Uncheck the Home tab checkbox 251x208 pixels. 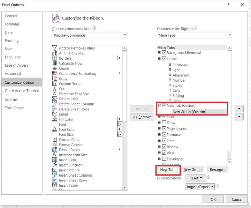pos(164,59)
